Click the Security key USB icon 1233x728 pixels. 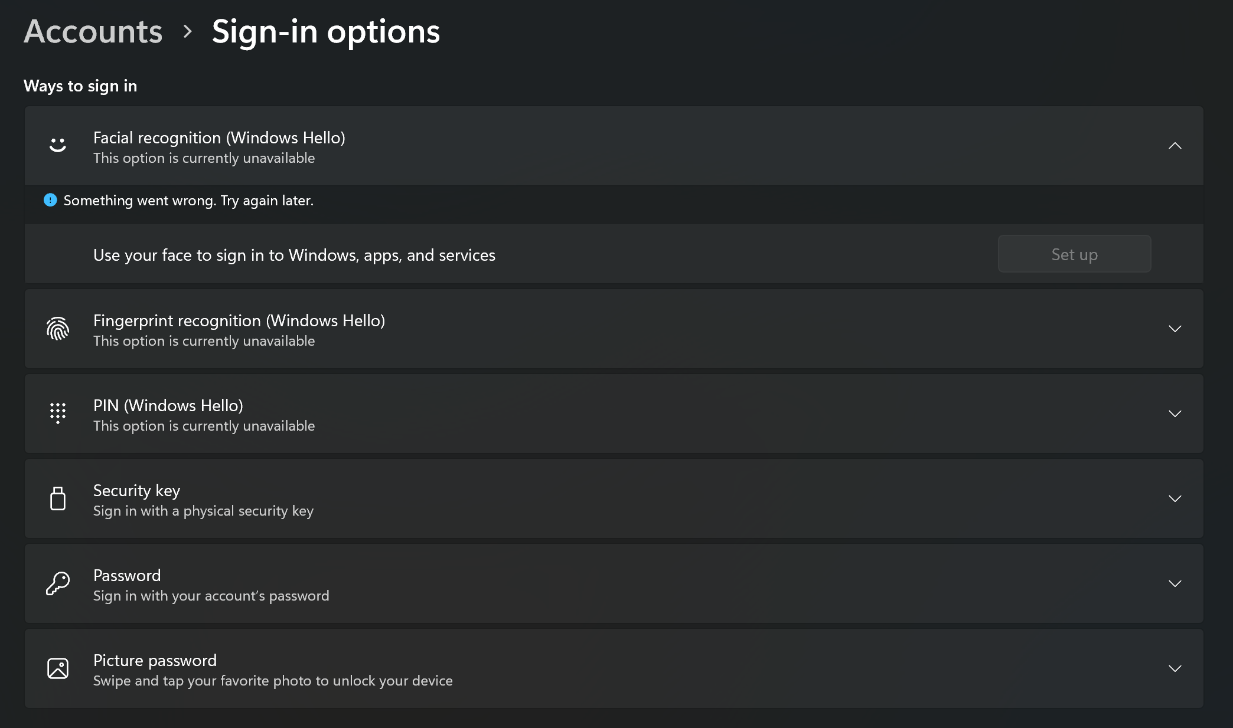point(58,499)
